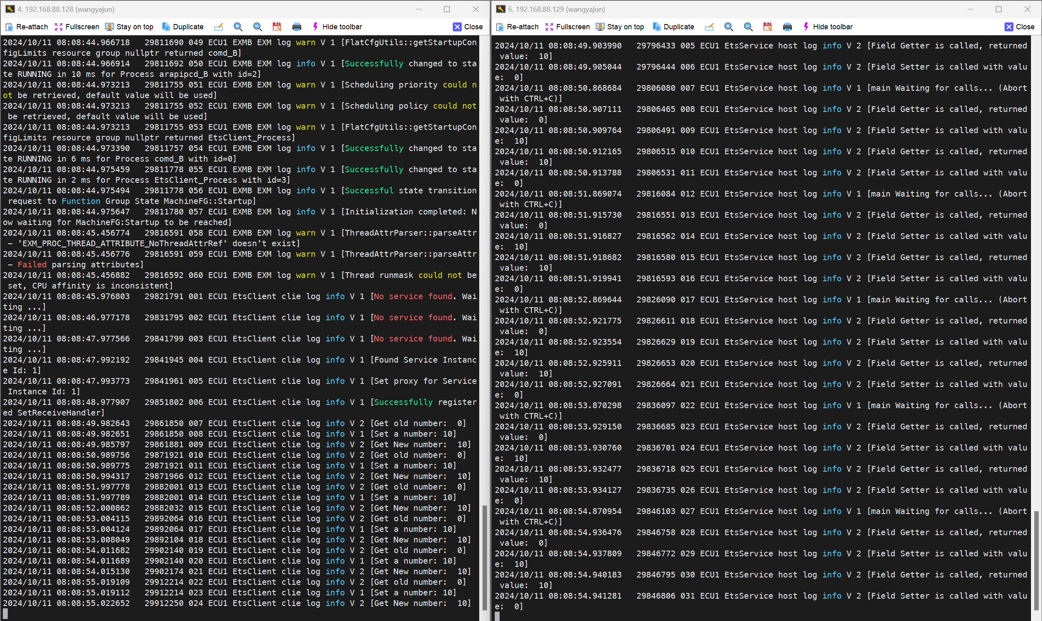Click the save floppy icon in right toolbar

[x=768, y=27]
